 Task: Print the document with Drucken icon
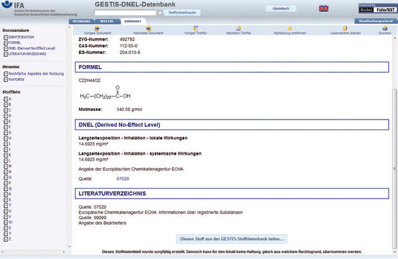[385, 28]
